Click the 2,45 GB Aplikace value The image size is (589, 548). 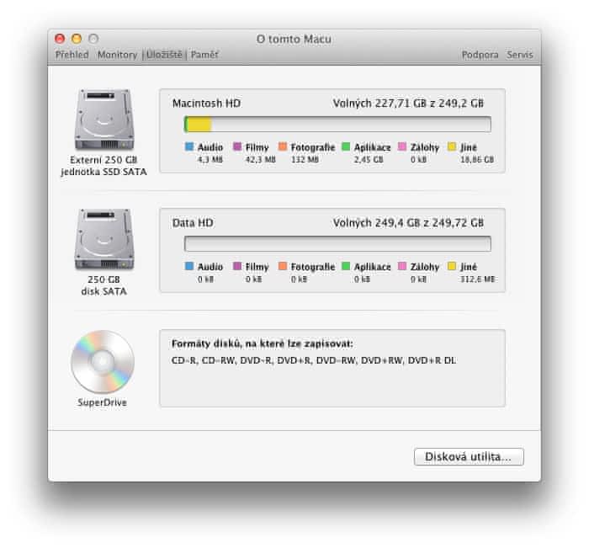369,159
